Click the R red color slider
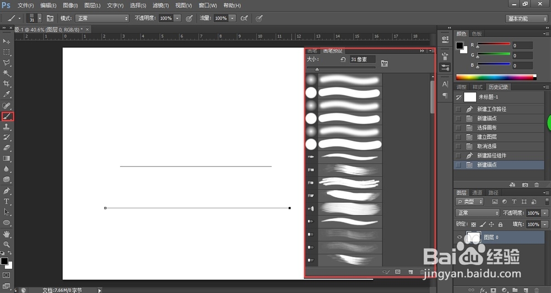 493,44
